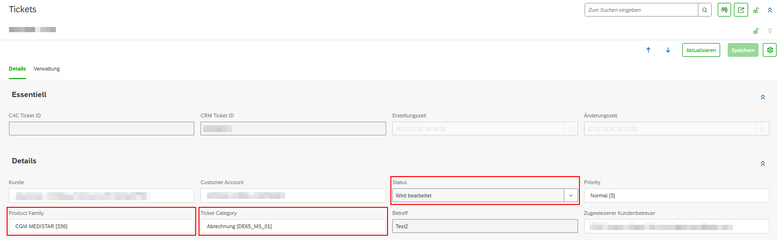Collapse the Details section
This screenshot has height=240, width=777.
763,163
